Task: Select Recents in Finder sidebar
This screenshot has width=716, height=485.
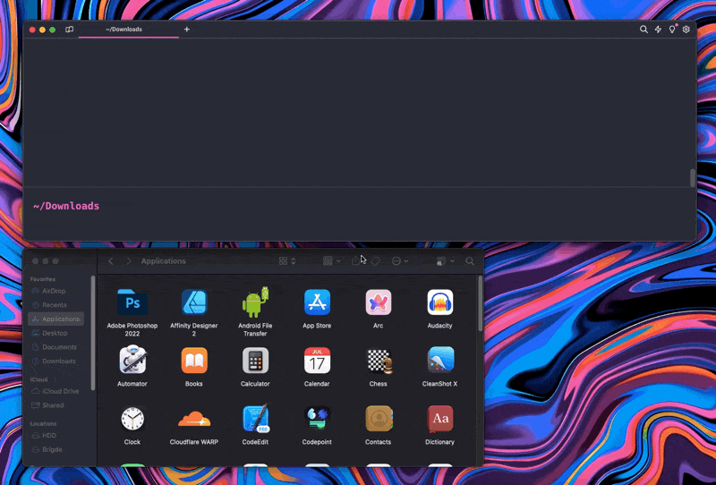Action: coord(55,305)
